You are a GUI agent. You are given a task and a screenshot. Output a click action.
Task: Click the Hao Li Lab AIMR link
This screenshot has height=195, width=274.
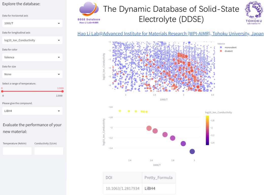click(x=170, y=34)
